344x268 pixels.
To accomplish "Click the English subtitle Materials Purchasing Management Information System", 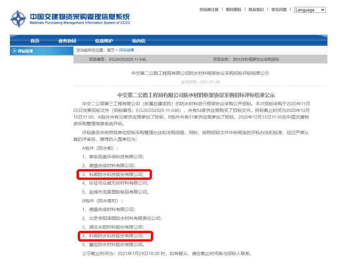I will point(80,23).
